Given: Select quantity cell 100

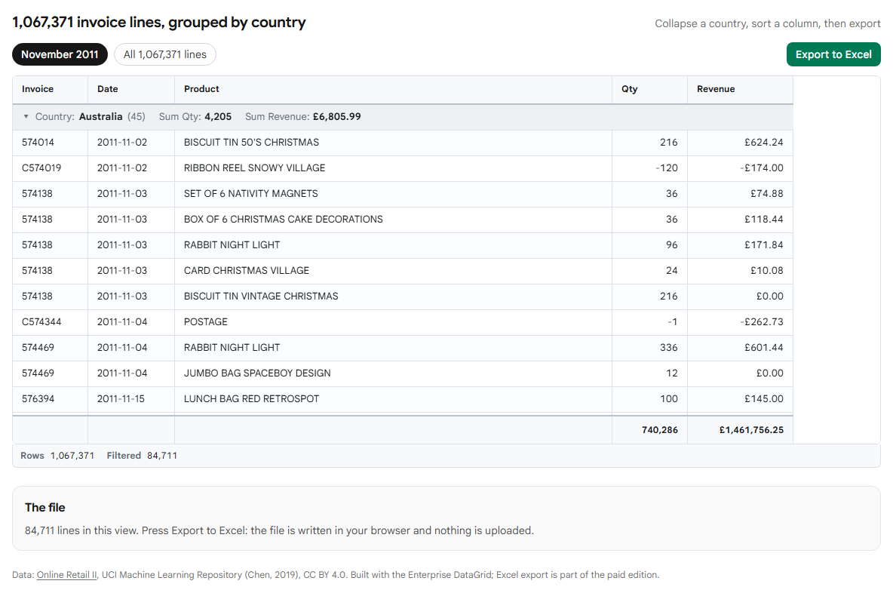Looking at the screenshot, I should click(650, 399).
